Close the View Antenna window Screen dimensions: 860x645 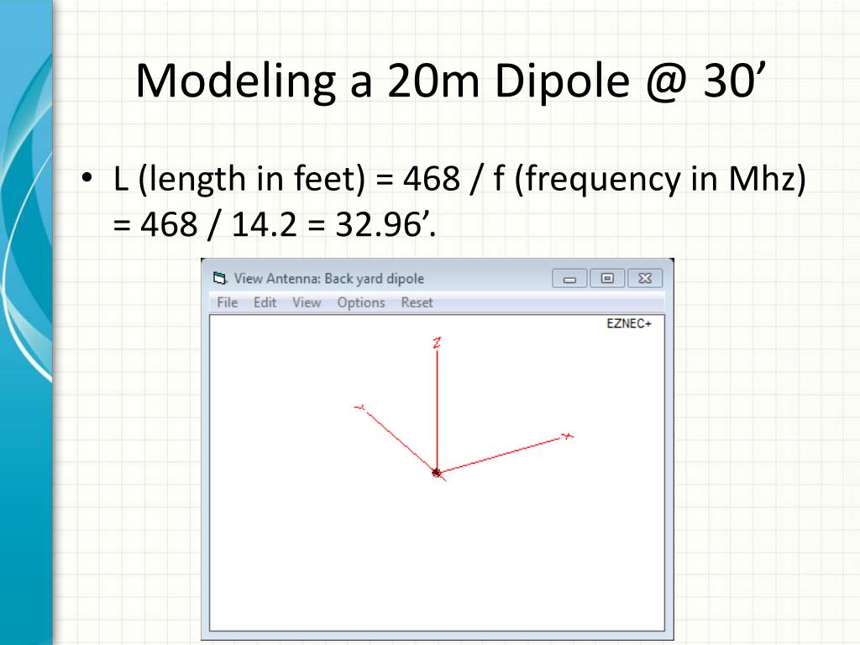(645, 279)
